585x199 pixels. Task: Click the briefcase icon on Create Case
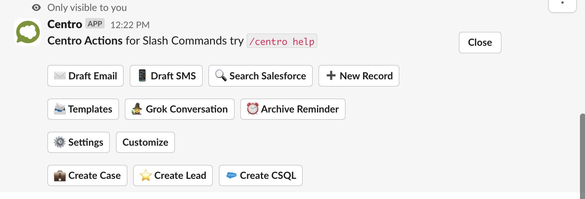[60, 175]
